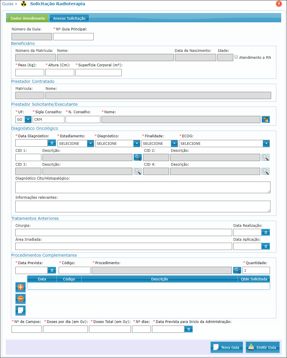Image resolution: width=287 pixels, height=358 pixels.
Task: Open the Finalidade dropdown
Action: point(174,144)
